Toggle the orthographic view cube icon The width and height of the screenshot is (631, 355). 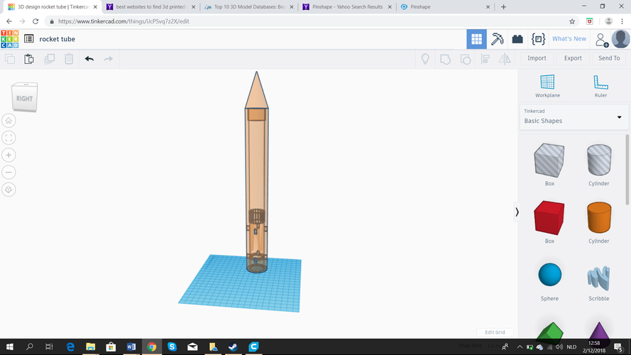point(9,190)
